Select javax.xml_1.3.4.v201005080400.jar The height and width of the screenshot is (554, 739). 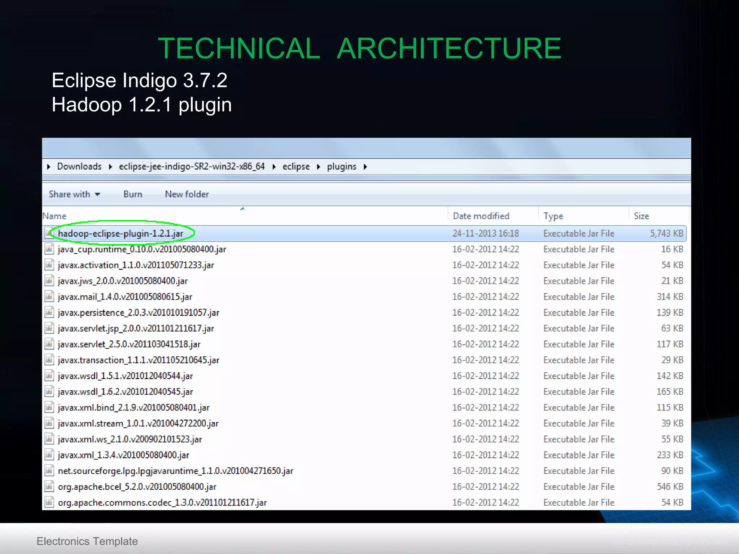pos(124,456)
